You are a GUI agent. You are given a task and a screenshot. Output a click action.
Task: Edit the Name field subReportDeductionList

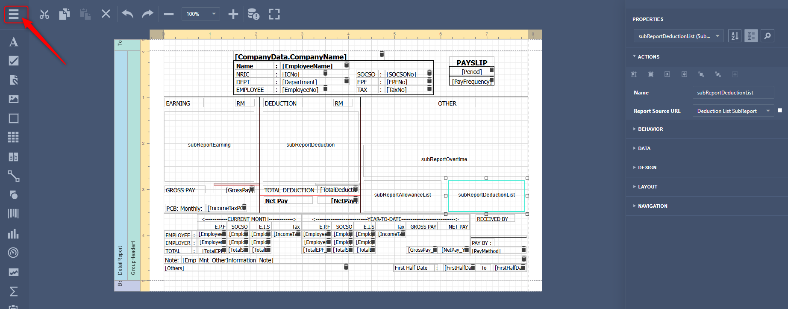point(733,93)
